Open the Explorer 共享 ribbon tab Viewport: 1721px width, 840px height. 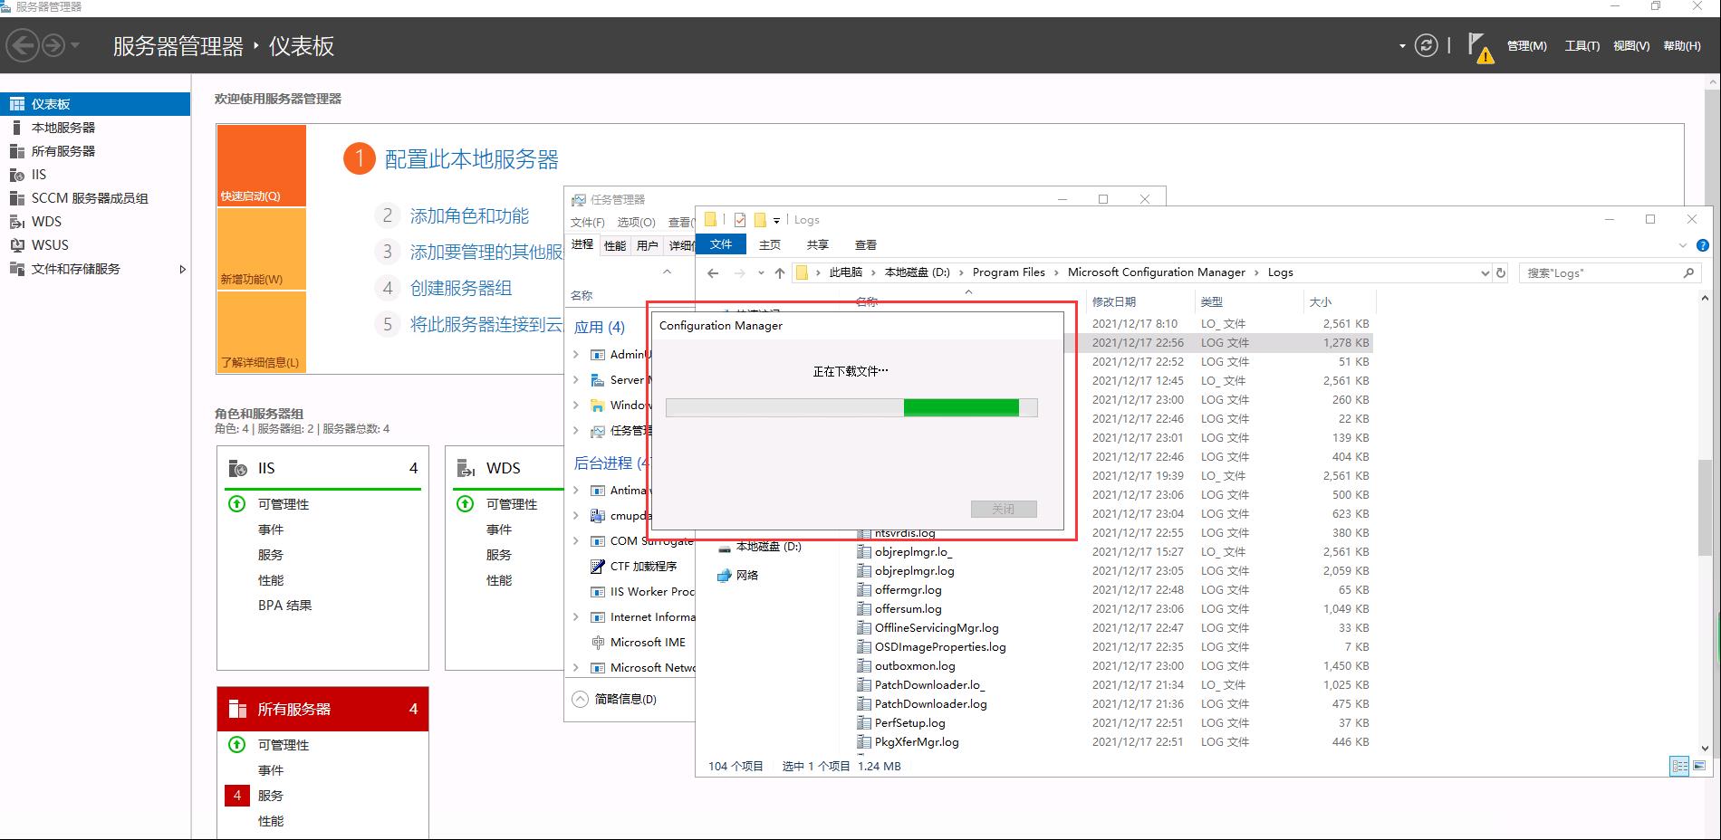[x=817, y=245]
